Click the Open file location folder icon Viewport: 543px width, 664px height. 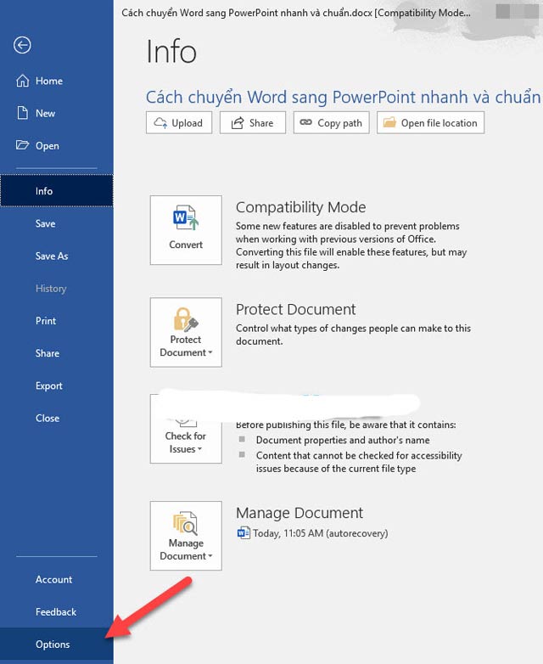pyautogui.click(x=389, y=122)
